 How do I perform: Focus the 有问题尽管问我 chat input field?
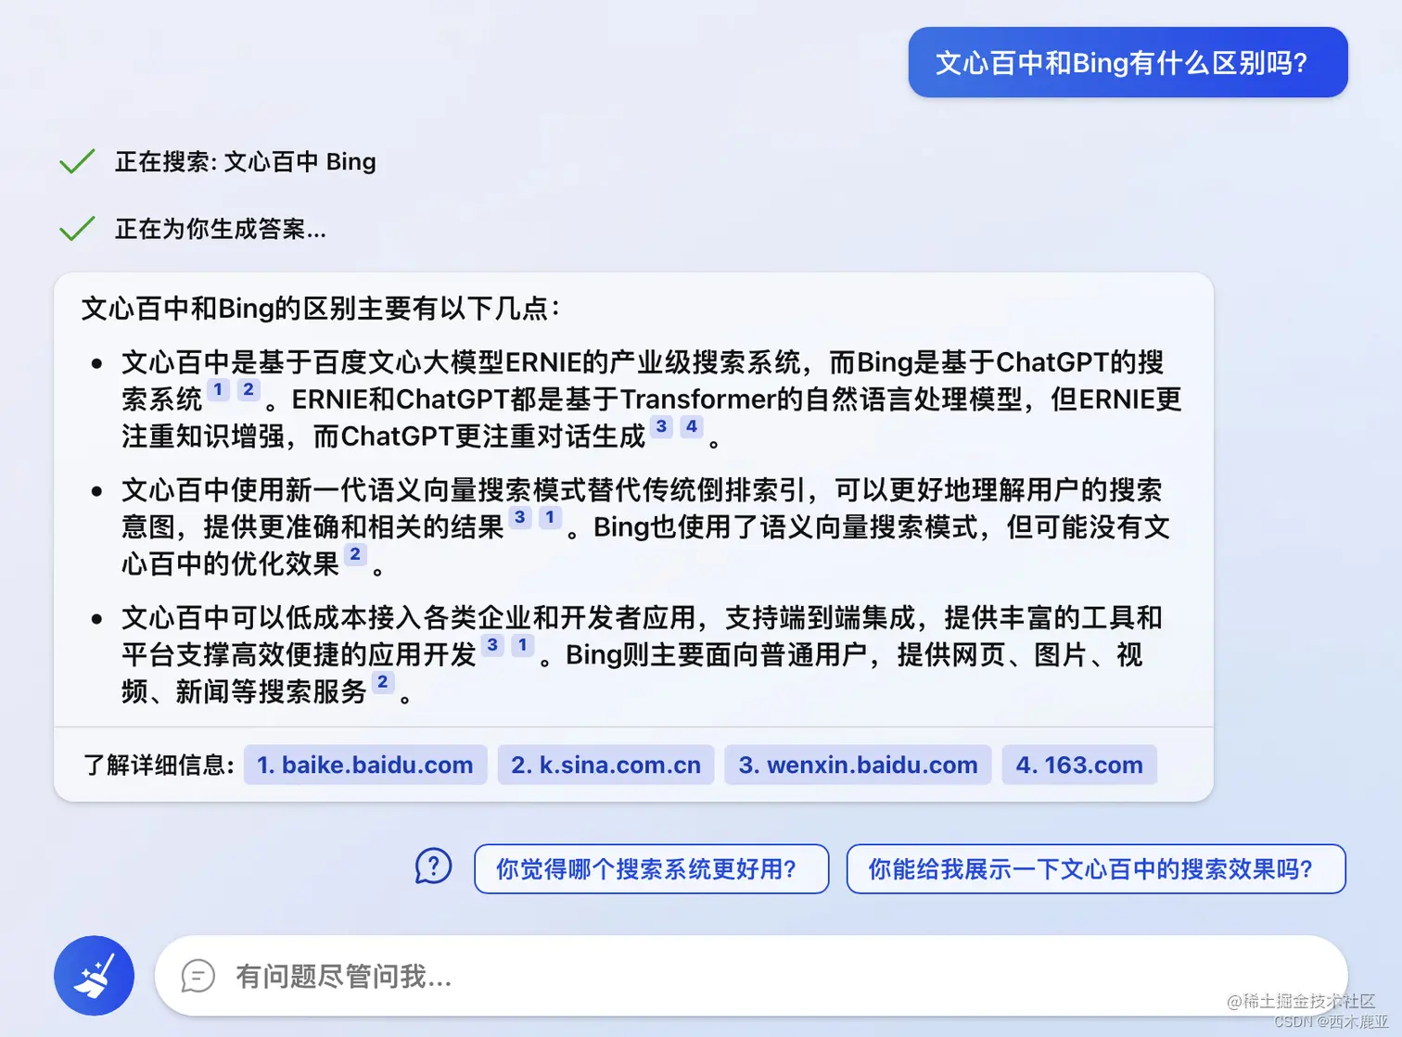click(751, 976)
